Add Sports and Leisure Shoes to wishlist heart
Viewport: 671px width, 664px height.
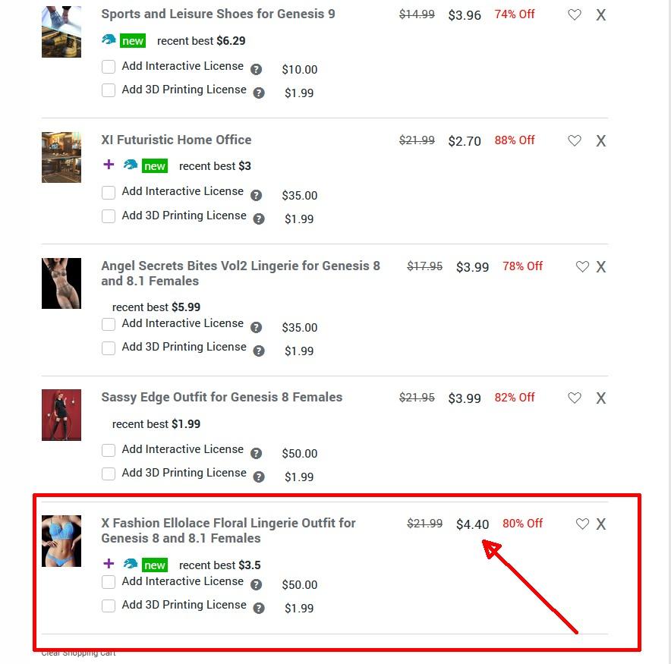click(575, 15)
